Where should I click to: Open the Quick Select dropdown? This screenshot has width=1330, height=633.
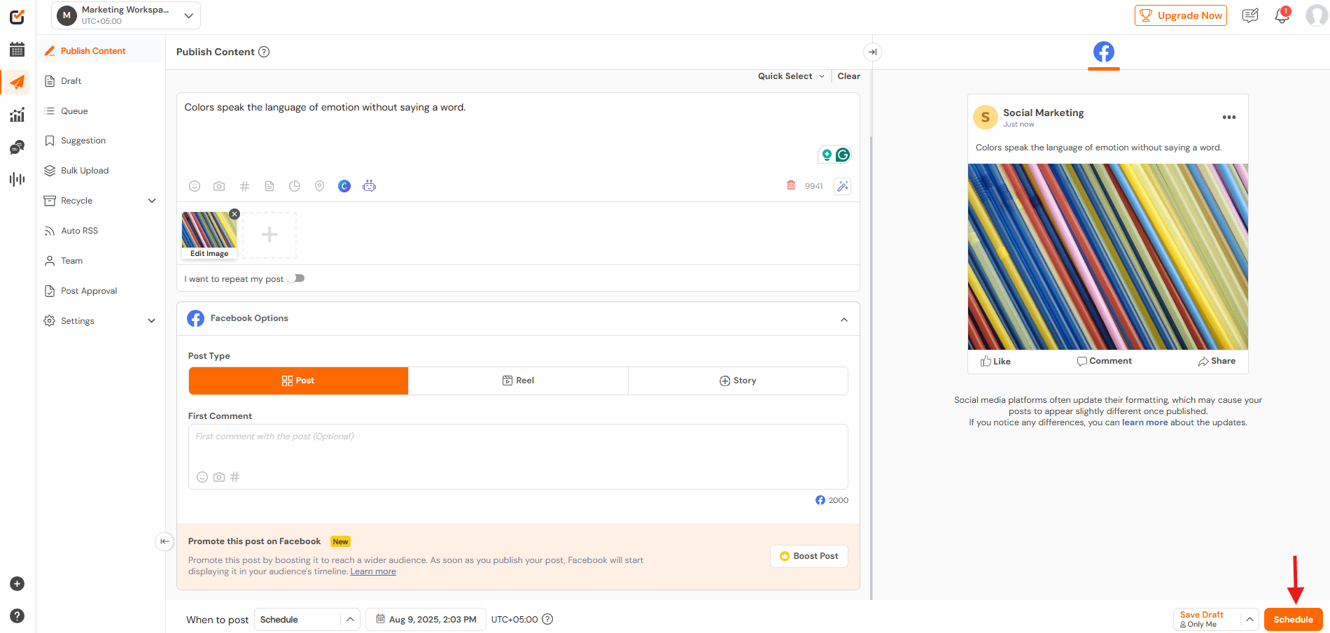pos(790,76)
